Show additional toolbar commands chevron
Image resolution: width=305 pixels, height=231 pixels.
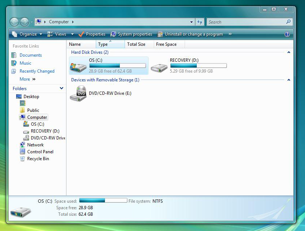(x=230, y=34)
